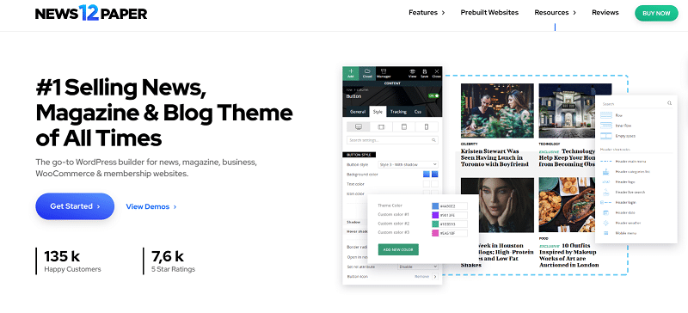Open the woman portrait article thumbnail
Viewport: 688px width, 313px height.
point(497,205)
